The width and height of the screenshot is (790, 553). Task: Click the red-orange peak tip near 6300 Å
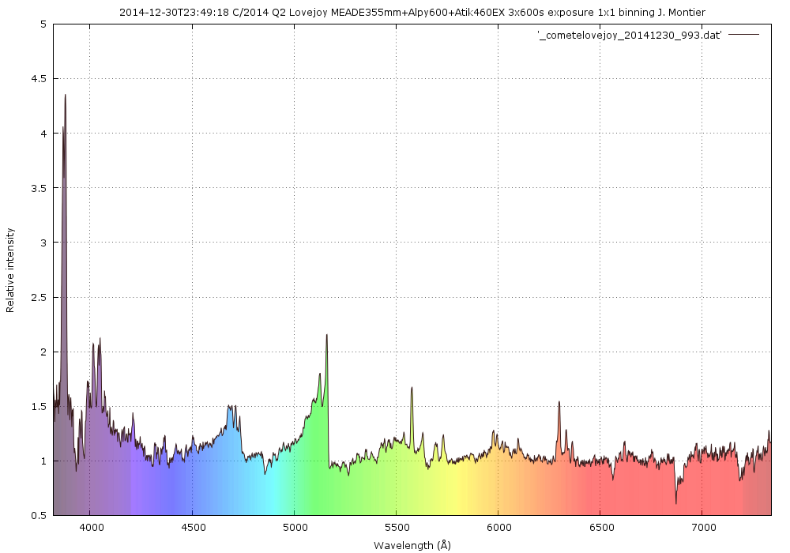click(x=559, y=402)
